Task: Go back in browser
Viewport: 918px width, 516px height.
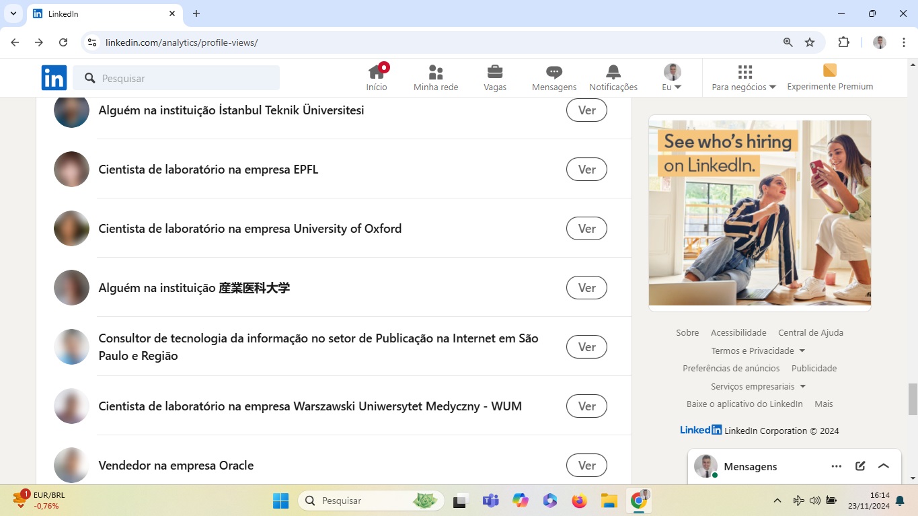Action: (15, 42)
